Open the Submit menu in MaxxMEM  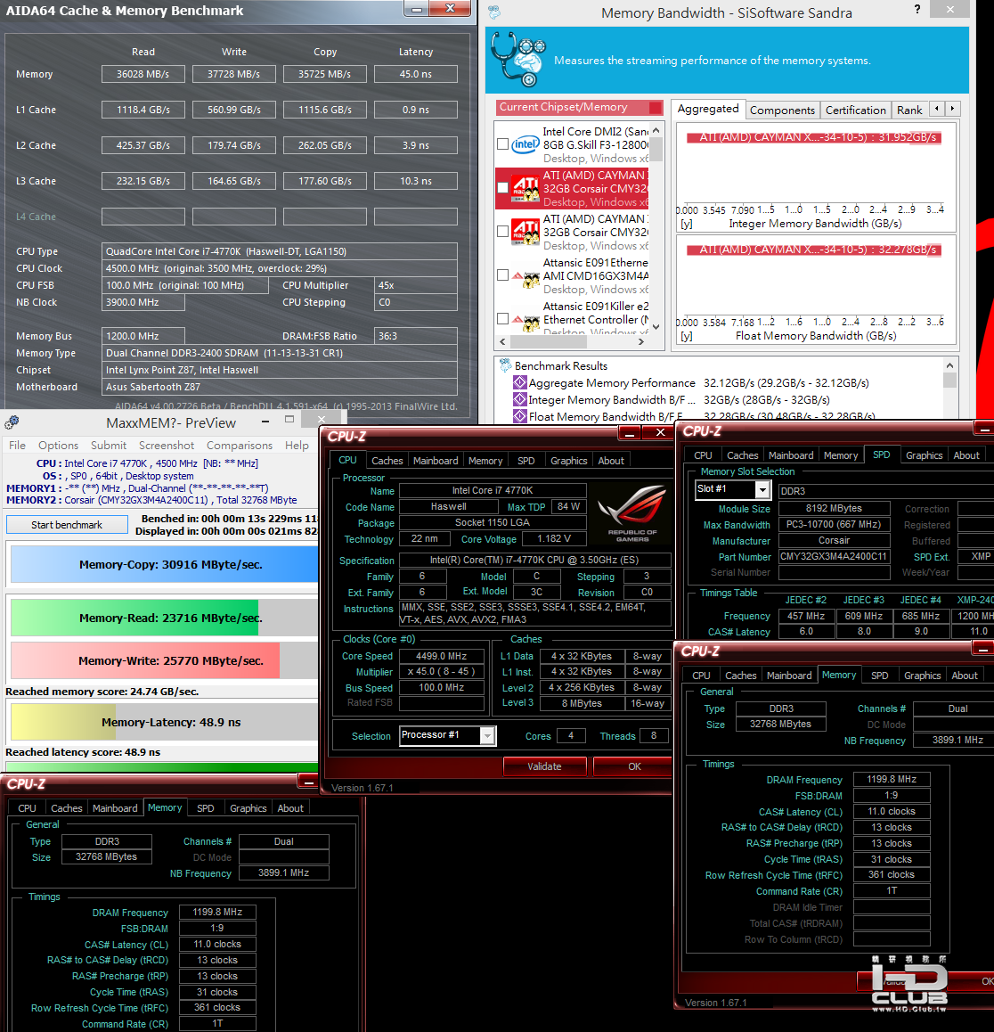[109, 446]
